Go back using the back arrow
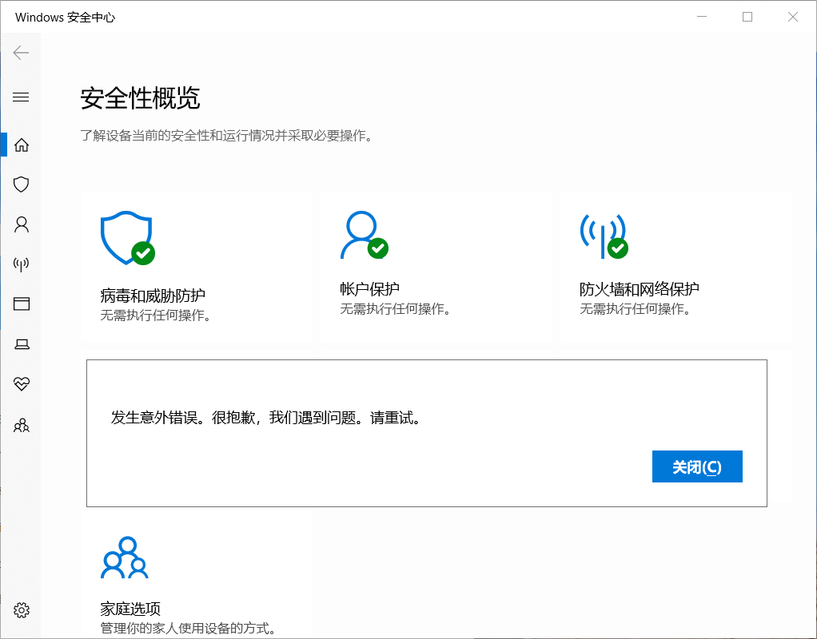 pyautogui.click(x=21, y=53)
